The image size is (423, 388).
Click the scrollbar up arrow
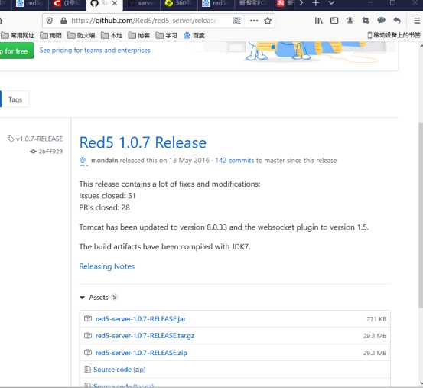[x=421, y=47]
